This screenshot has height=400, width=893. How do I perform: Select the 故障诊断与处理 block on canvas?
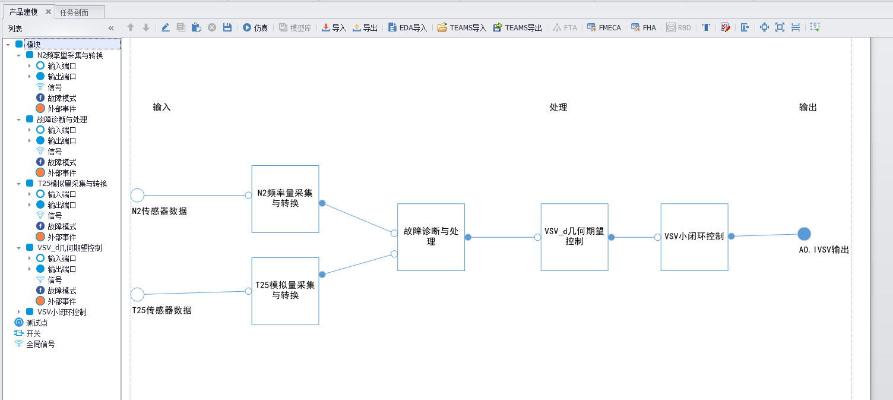431,237
